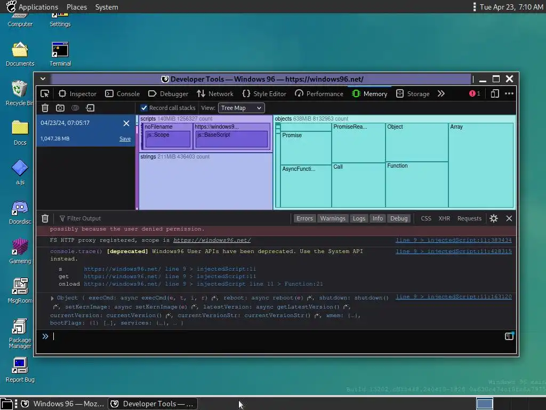Open the Style Editor tab
The width and height of the screenshot is (546, 410).
click(264, 94)
